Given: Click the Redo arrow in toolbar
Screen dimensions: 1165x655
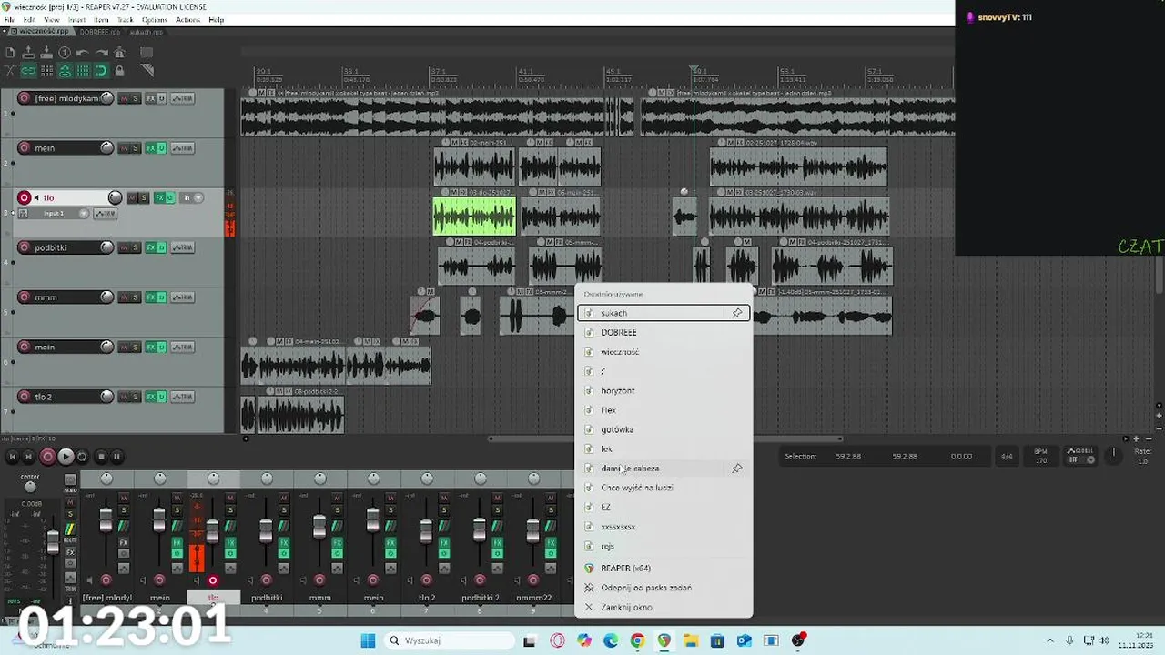Looking at the screenshot, I should click(x=101, y=53).
